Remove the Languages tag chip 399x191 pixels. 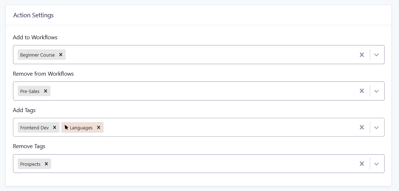[99, 128]
